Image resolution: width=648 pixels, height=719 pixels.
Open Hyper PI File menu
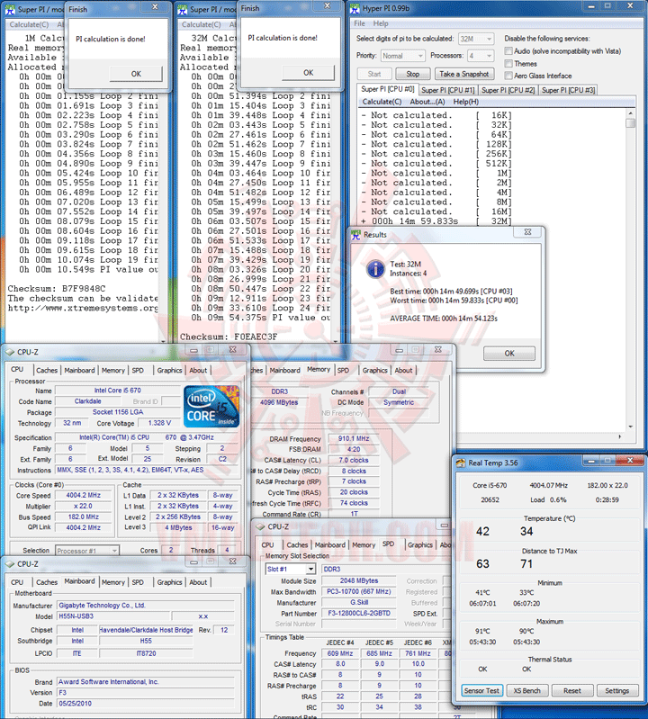359,23
